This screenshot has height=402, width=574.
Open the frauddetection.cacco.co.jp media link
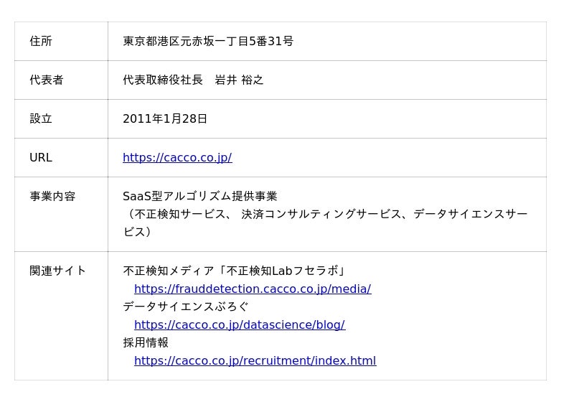(252, 289)
